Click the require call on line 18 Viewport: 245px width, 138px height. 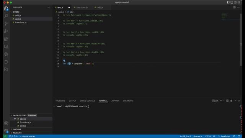coord(78,64)
